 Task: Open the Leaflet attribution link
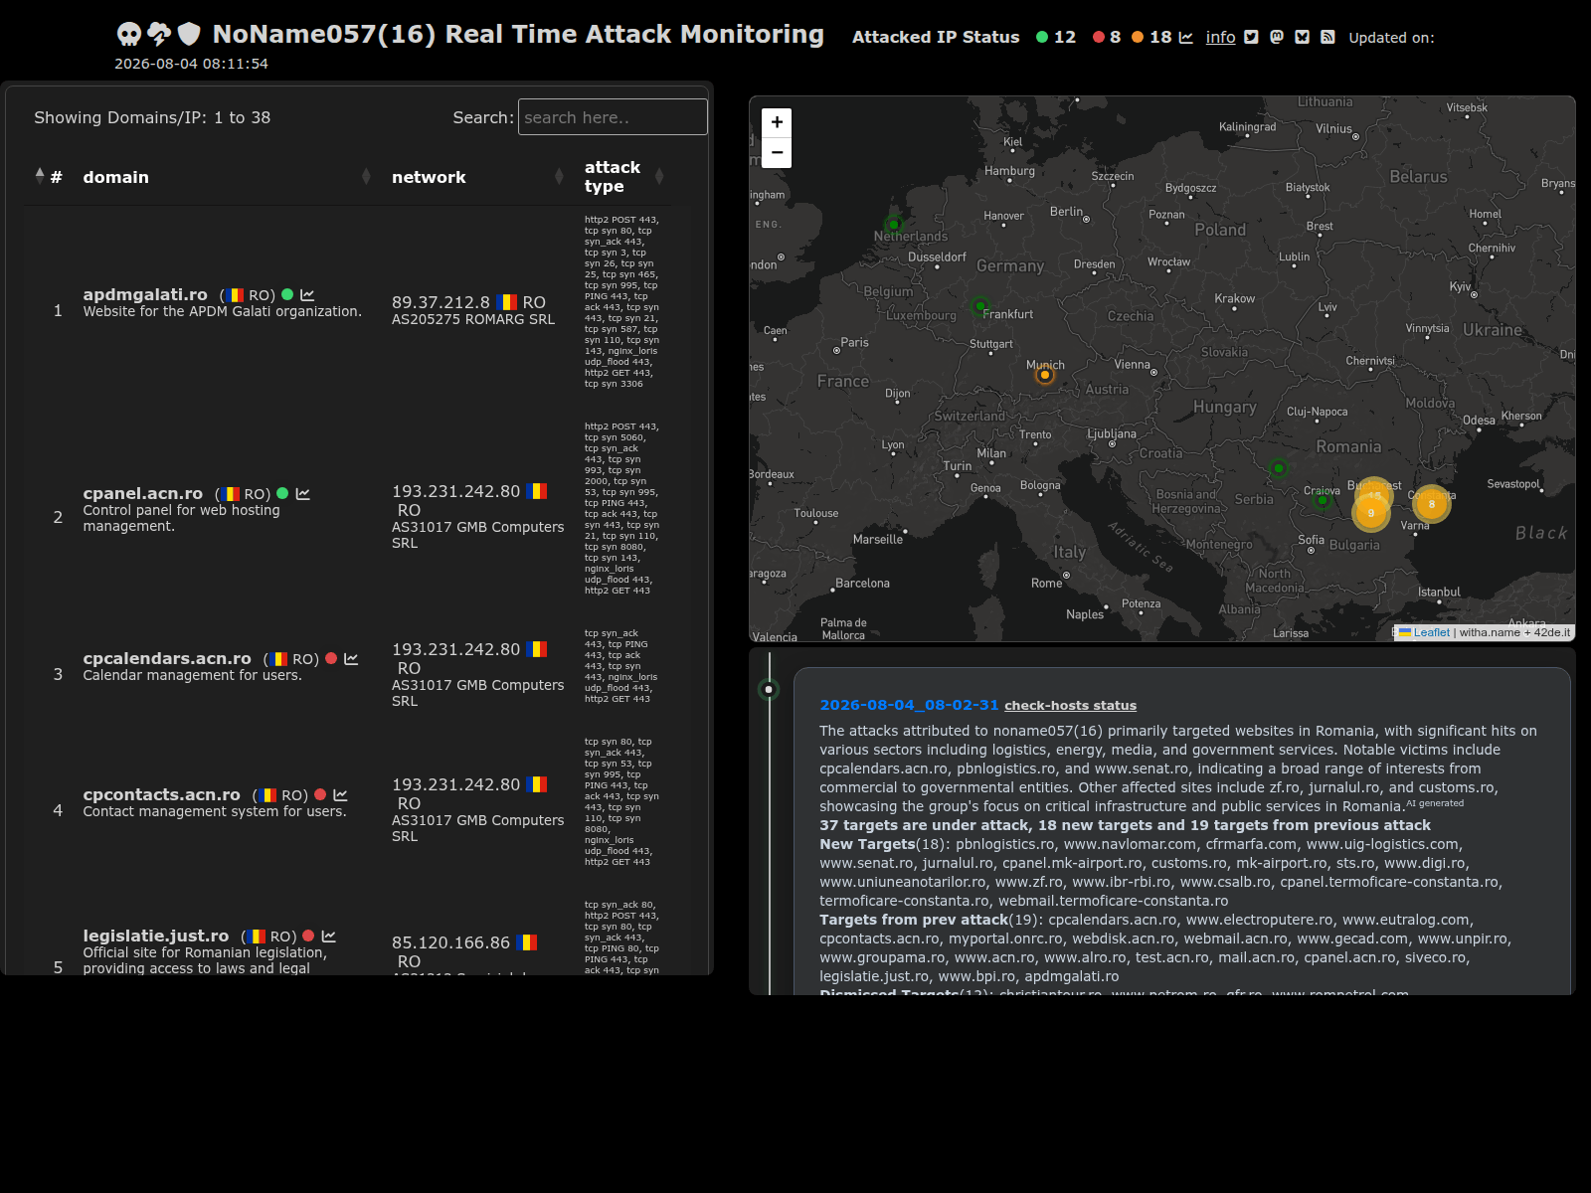pos(1431,632)
